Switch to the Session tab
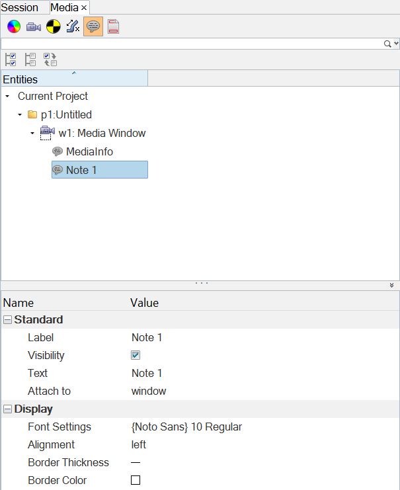This screenshot has width=400, height=490. (20, 7)
